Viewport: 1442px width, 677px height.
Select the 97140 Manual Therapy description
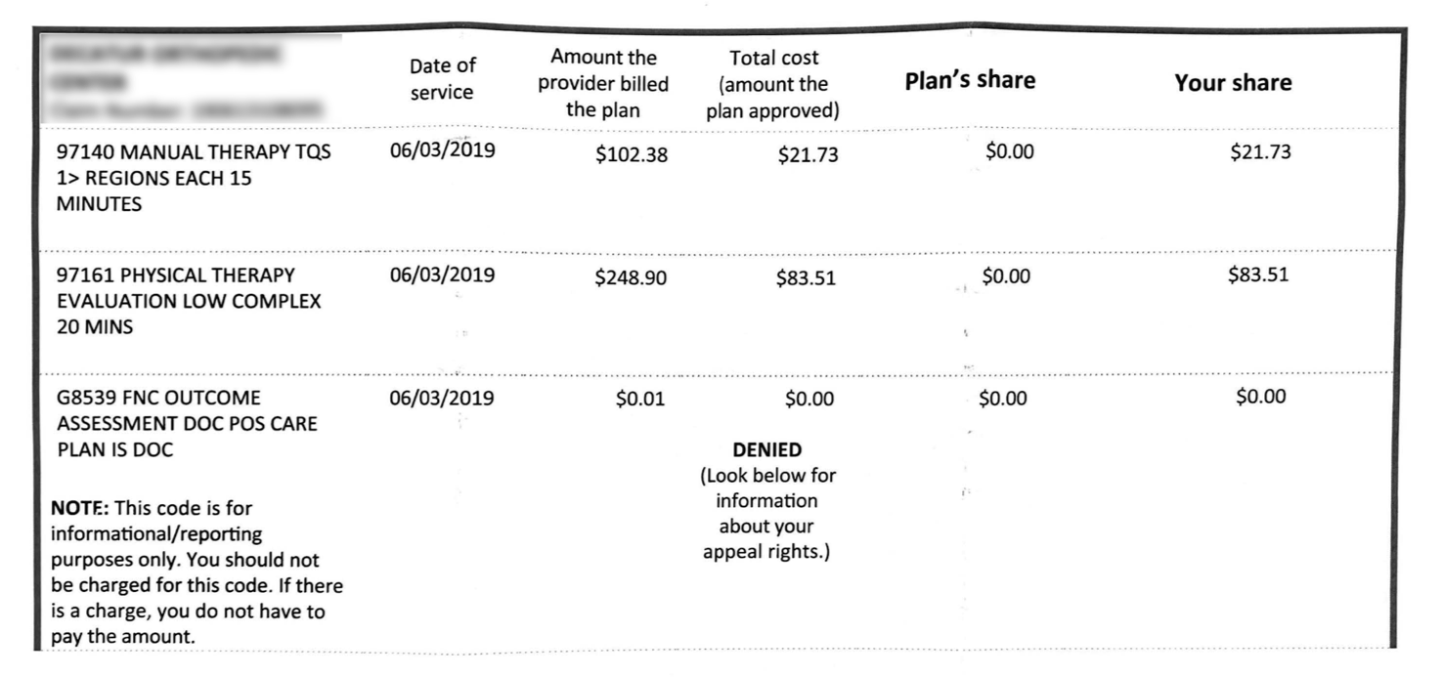point(194,178)
